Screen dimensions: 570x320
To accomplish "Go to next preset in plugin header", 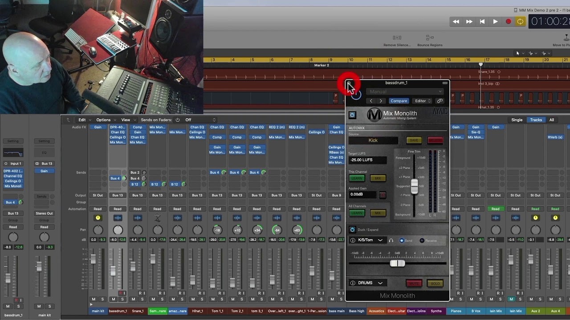I will click(x=381, y=101).
